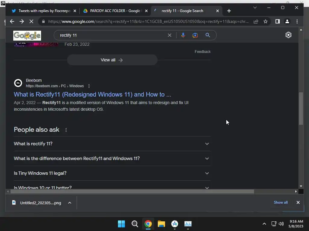Open Untitled2 png download options arrow
The width and height of the screenshot is (309, 231).
[x=70, y=203]
